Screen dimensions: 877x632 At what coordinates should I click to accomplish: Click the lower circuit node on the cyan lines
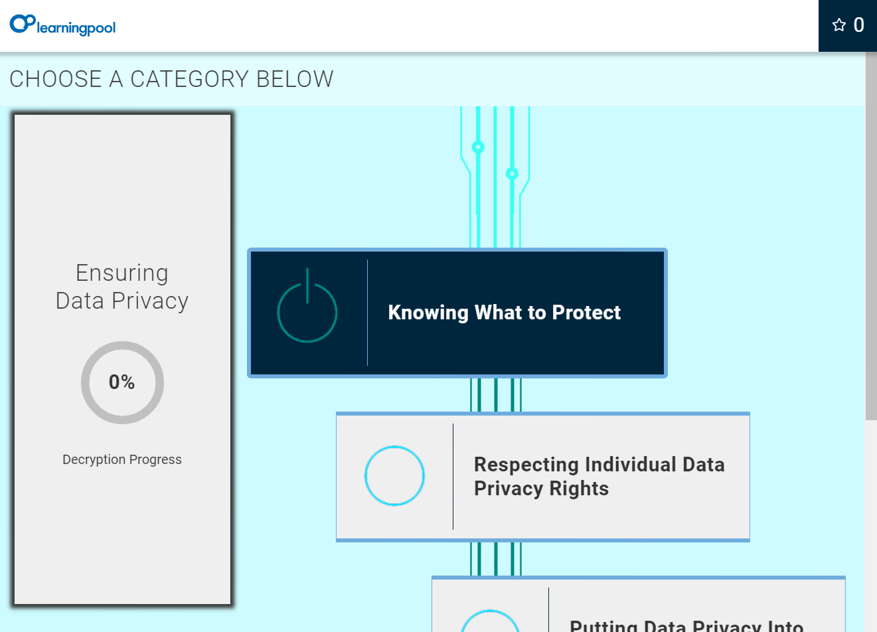tap(512, 173)
